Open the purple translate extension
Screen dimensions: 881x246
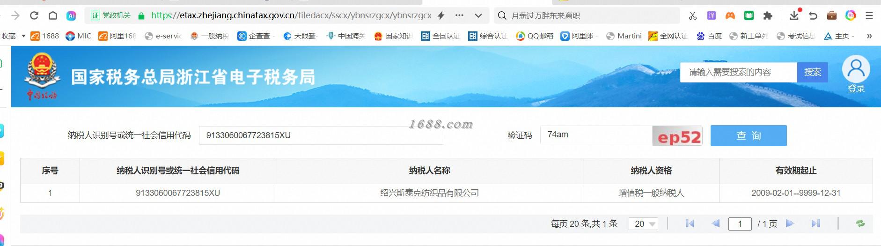(712, 15)
